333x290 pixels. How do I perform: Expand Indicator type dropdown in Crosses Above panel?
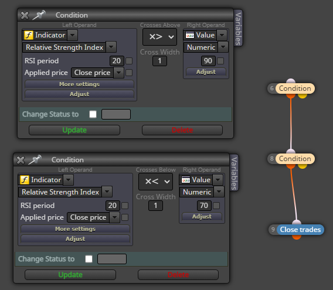73,35
